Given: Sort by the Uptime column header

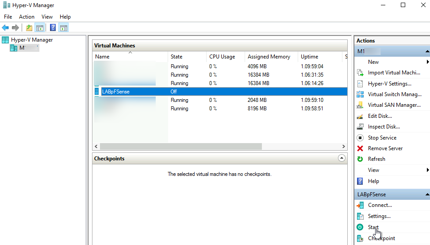Looking at the screenshot, I should [x=320, y=57].
